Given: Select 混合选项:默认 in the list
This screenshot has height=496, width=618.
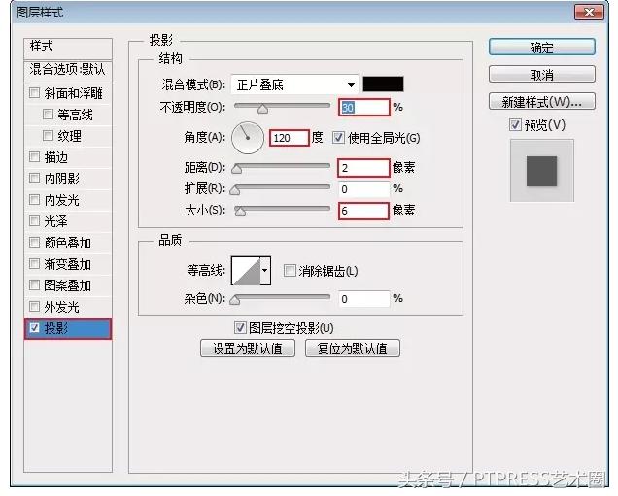Looking at the screenshot, I should pyautogui.click(x=68, y=70).
